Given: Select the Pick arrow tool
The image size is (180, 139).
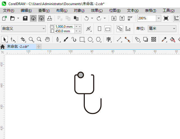Looking at the screenshot, I should click(x=4, y=39).
